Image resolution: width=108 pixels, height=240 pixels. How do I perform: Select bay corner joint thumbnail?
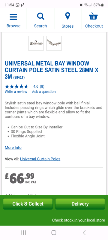click(54, 43)
